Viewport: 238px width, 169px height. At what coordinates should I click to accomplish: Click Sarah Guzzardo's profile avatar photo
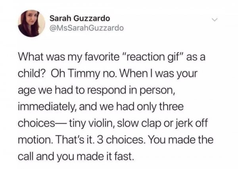point(31,24)
